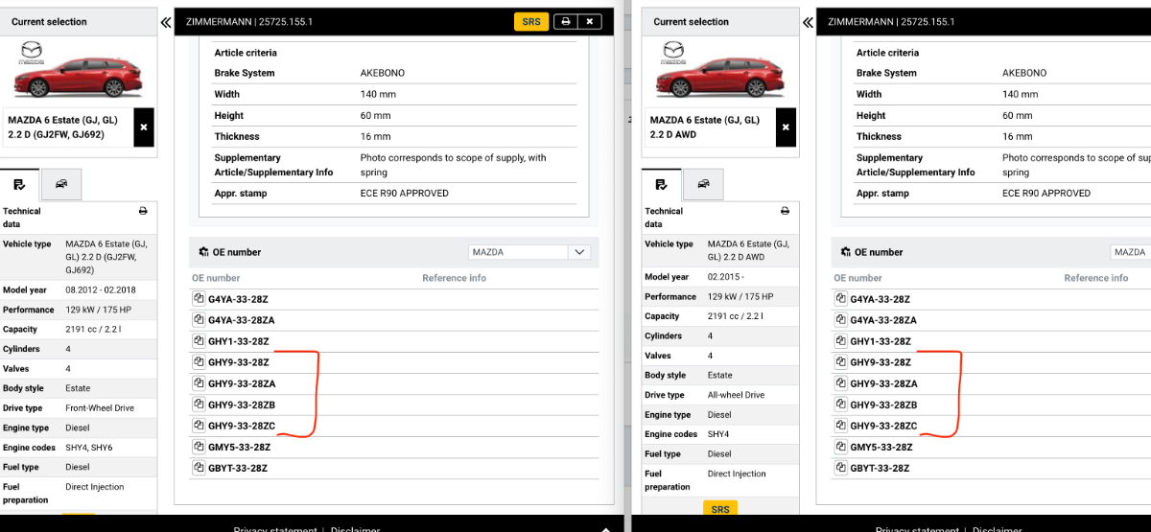Image resolution: width=1151 pixels, height=532 pixels.
Task: Copy OE number GMY5-33-28Z in left window
Action: click(200, 447)
